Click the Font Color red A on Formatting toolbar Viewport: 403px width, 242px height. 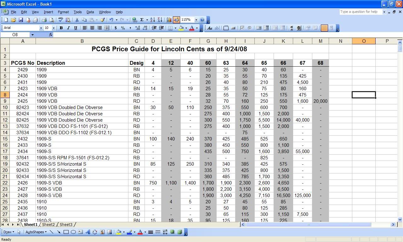coord(192,28)
